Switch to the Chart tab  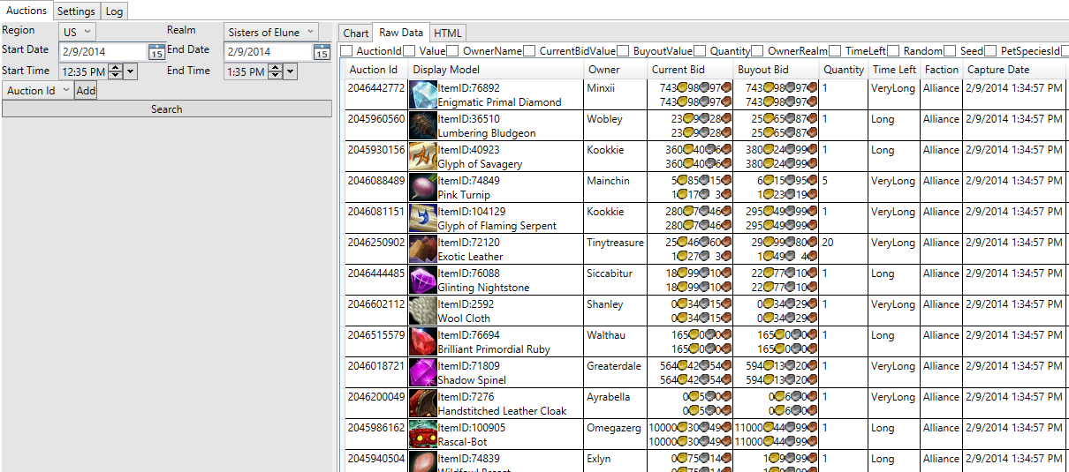point(356,34)
